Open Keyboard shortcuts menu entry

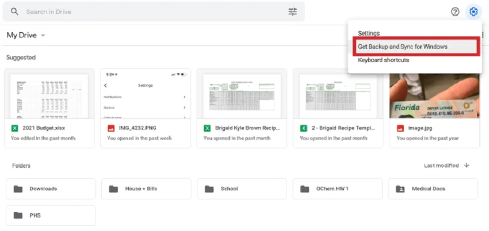click(x=383, y=60)
